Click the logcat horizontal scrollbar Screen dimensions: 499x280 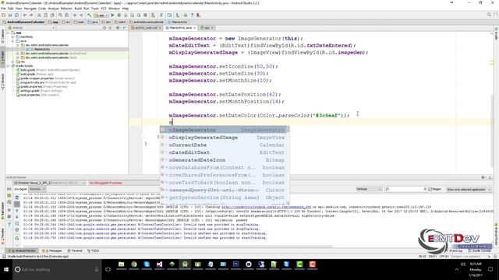click(x=179, y=246)
